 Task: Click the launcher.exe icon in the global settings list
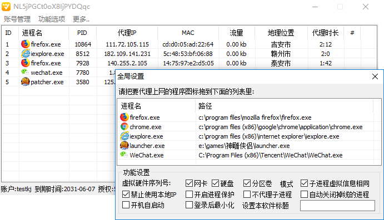pyautogui.click(x=124, y=146)
